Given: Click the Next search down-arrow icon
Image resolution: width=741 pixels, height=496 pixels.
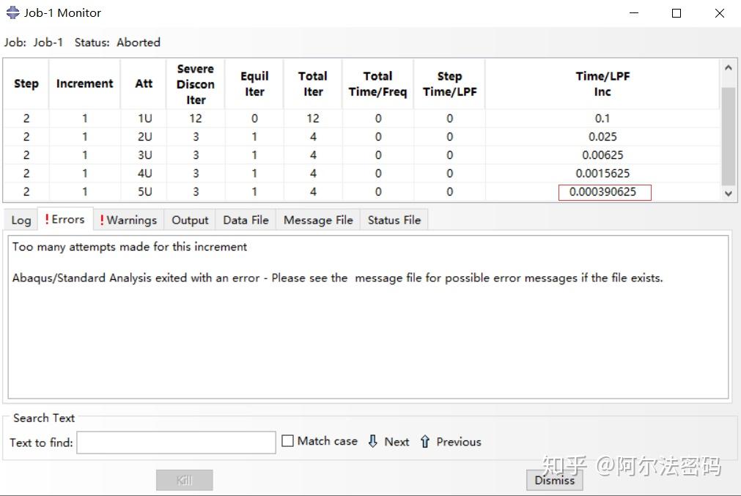Looking at the screenshot, I should tap(373, 441).
